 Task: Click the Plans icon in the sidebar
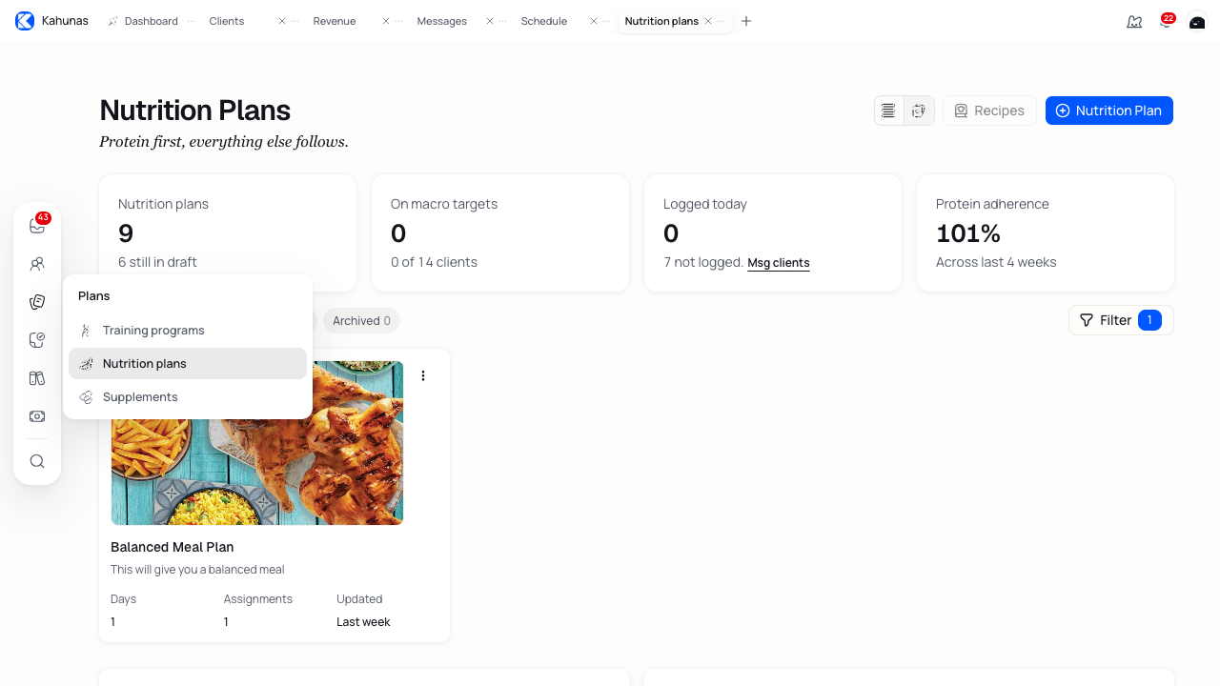pyautogui.click(x=37, y=302)
